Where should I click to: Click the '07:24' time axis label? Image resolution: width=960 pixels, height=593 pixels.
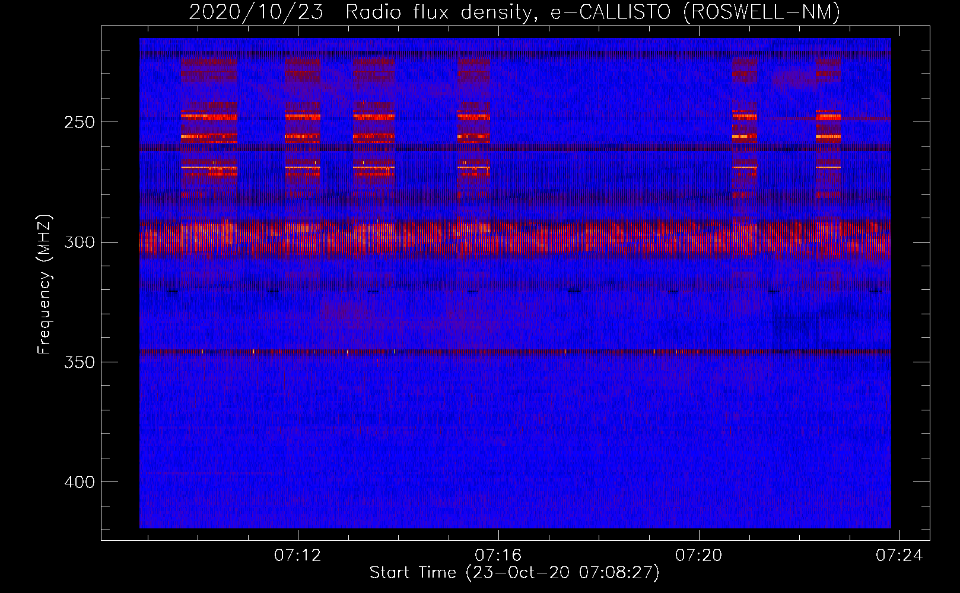[899, 555]
